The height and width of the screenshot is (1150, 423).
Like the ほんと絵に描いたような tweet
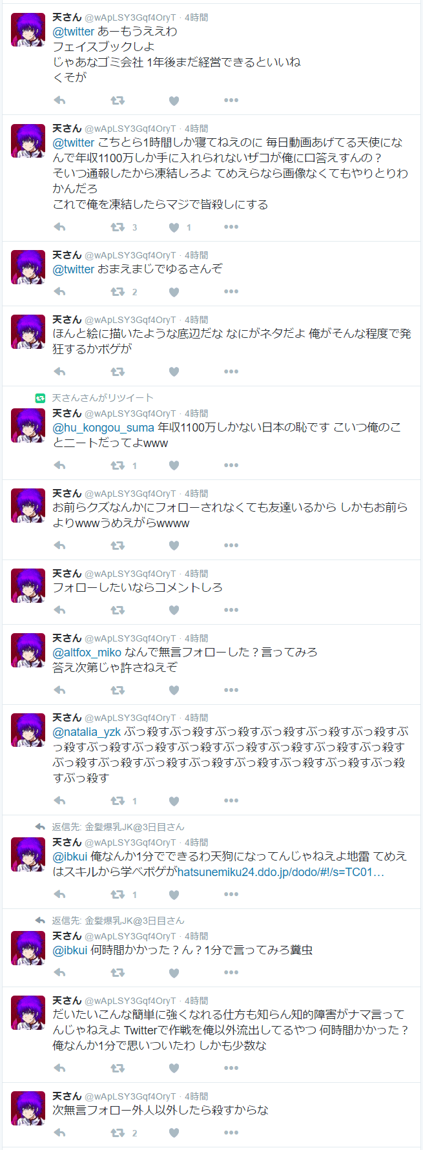coord(174,371)
